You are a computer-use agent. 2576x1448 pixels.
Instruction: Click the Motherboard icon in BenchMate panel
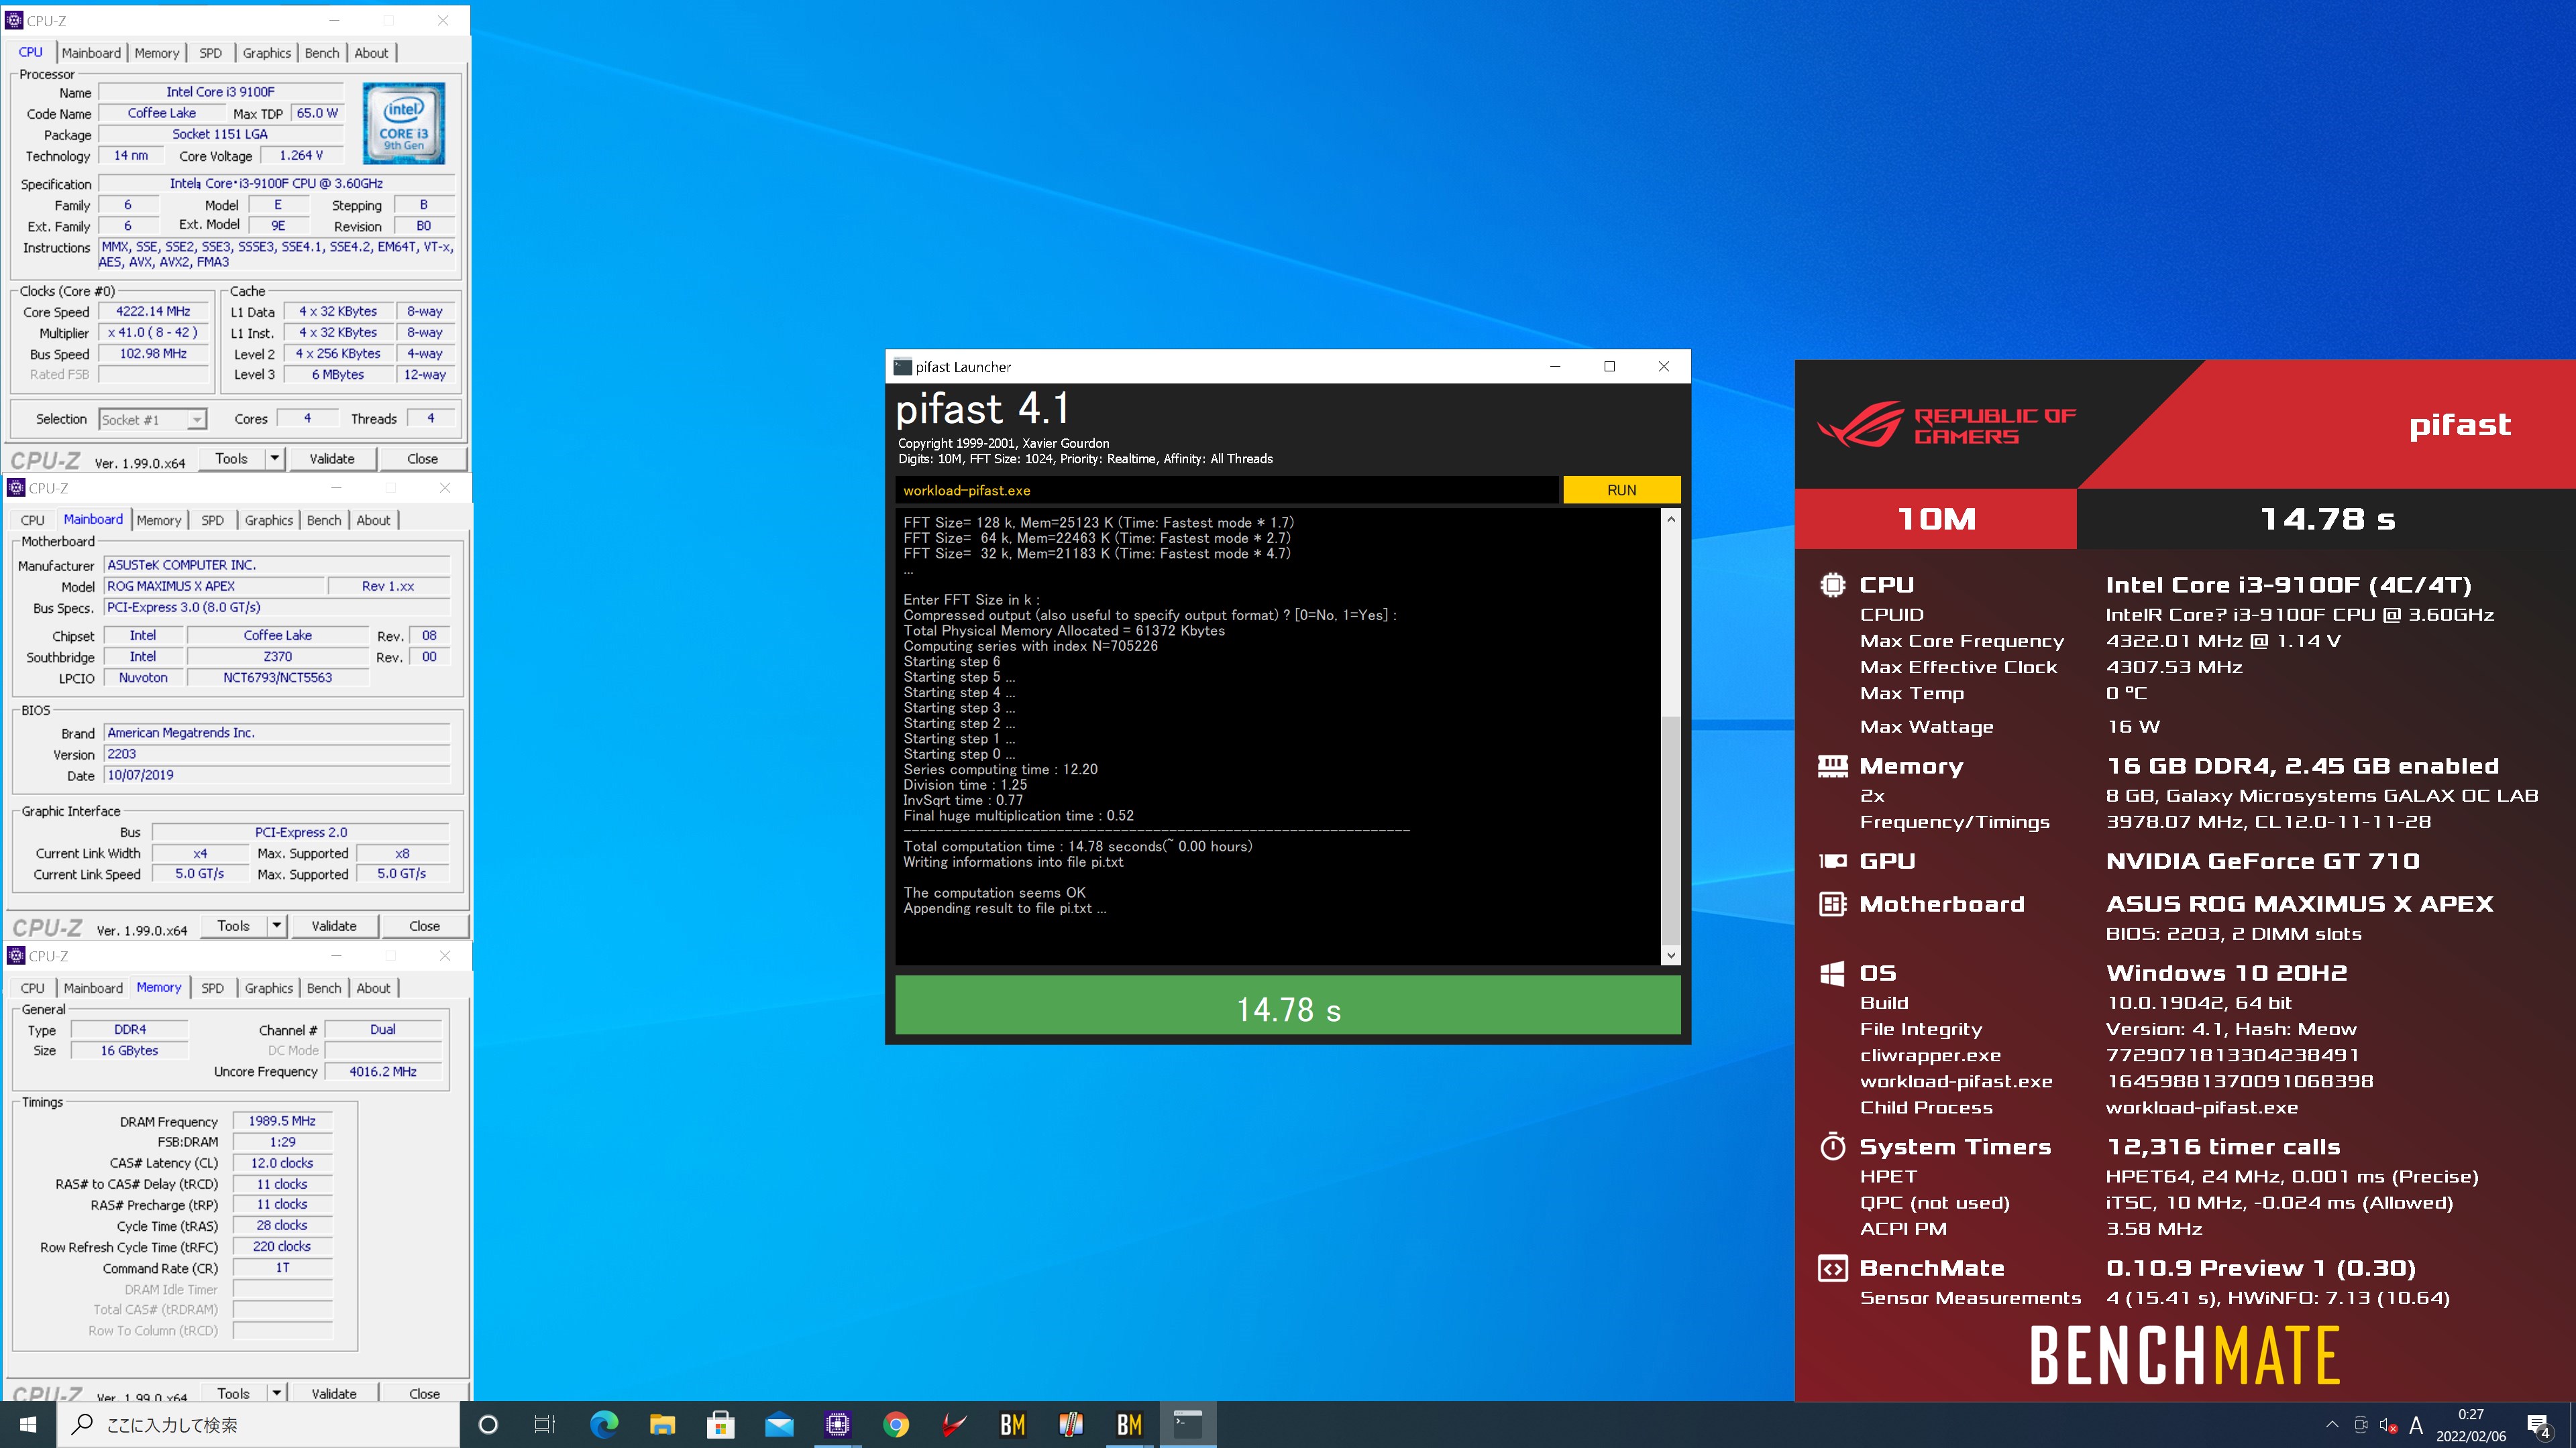point(1832,904)
